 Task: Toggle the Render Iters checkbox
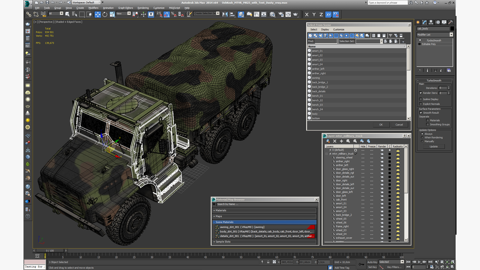(x=420, y=93)
